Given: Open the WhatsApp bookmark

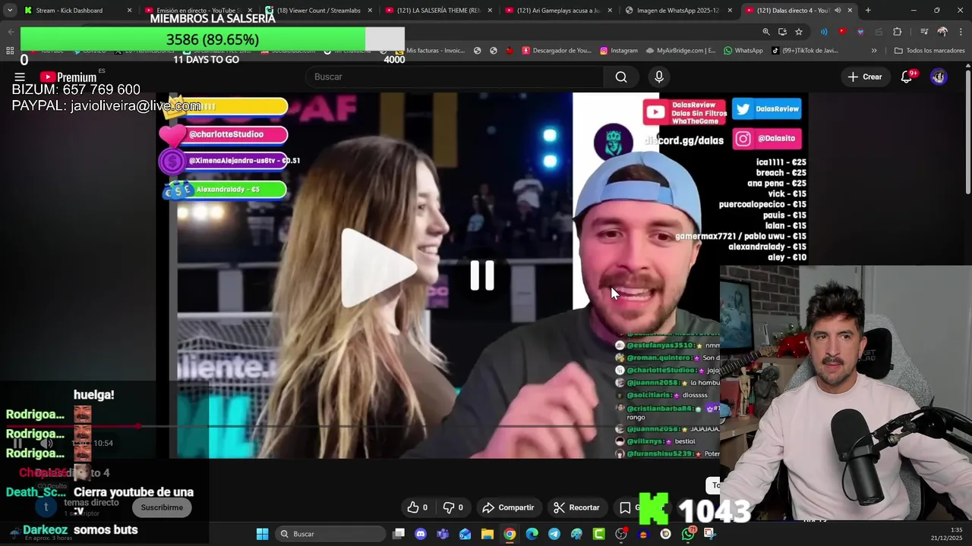Looking at the screenshot, I should pos(743,51).
